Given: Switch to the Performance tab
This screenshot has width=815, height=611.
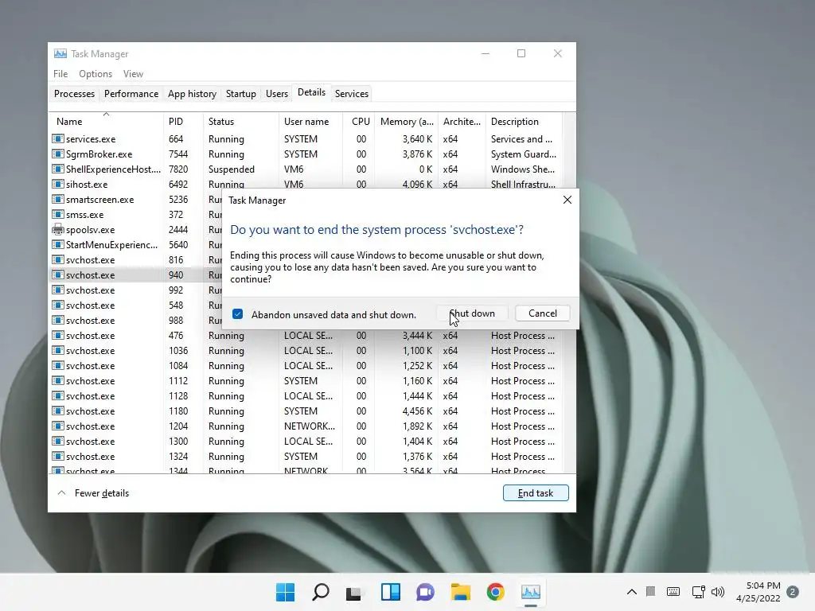Looking at the screenshot, I should (131, 94).
